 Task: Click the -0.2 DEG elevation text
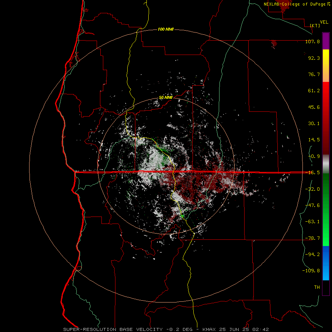179,329
